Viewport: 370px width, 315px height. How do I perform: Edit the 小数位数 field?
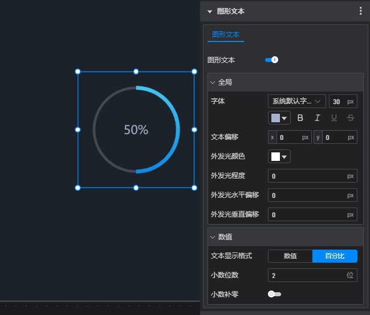point(312,275)
